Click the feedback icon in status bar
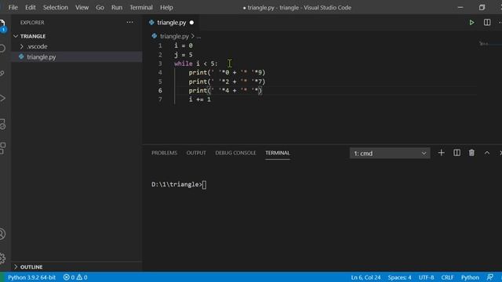This screenshot has height=282, width=502. coord(489,277)
